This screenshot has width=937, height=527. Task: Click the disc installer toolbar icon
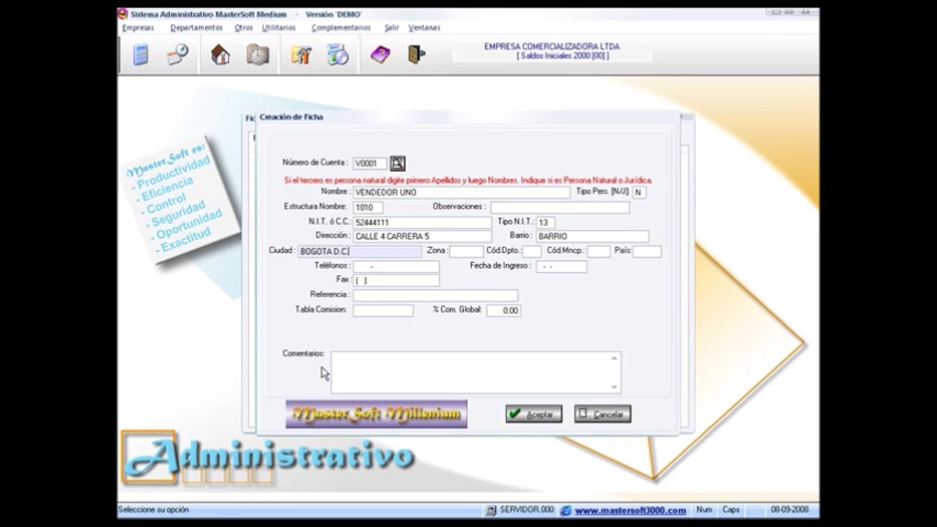coord(337,55)
